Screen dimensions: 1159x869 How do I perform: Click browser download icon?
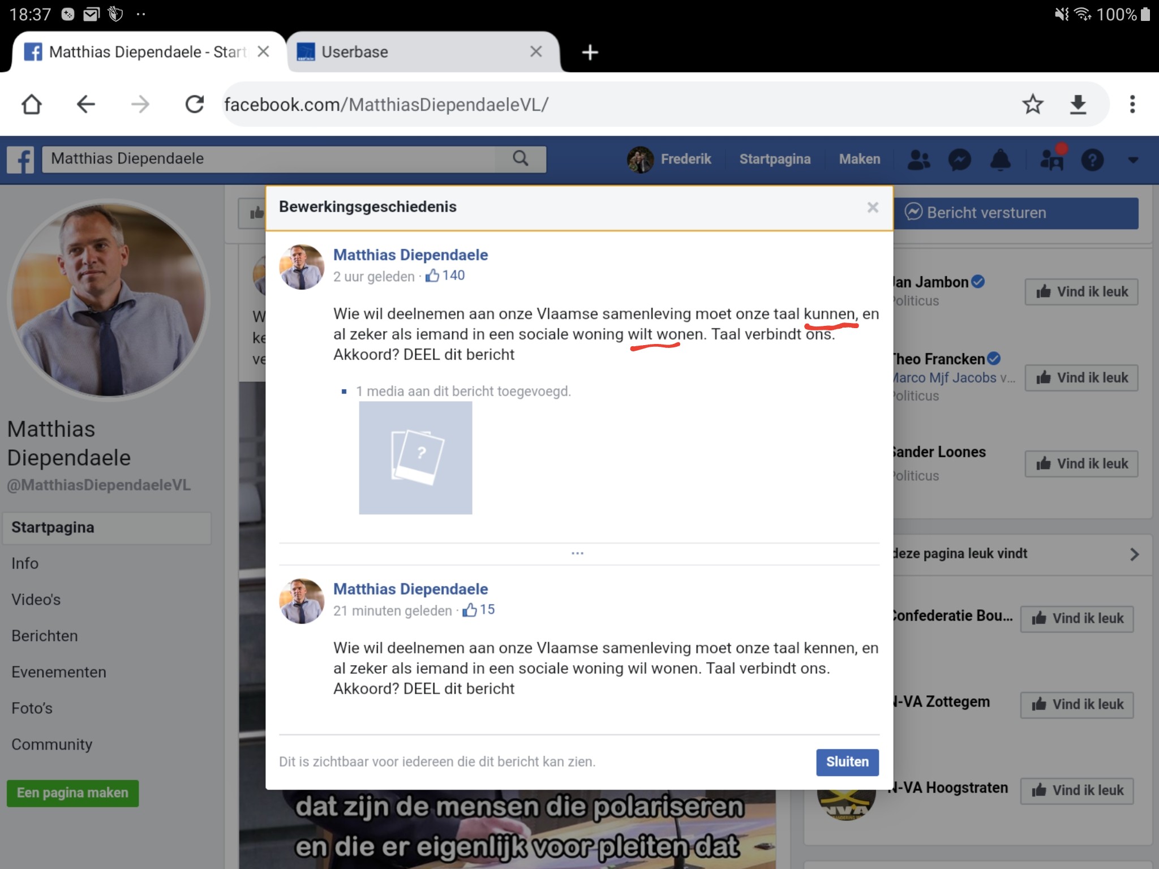1078,104
